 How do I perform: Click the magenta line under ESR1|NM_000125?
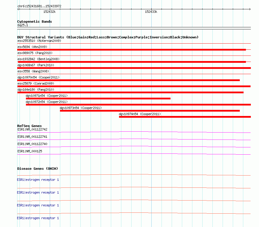tap(134, 153)
